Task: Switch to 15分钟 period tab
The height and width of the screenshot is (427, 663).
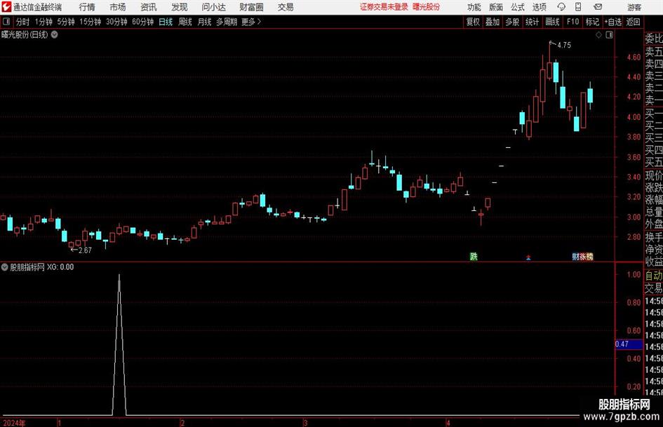Action: (x=91, y=22)
